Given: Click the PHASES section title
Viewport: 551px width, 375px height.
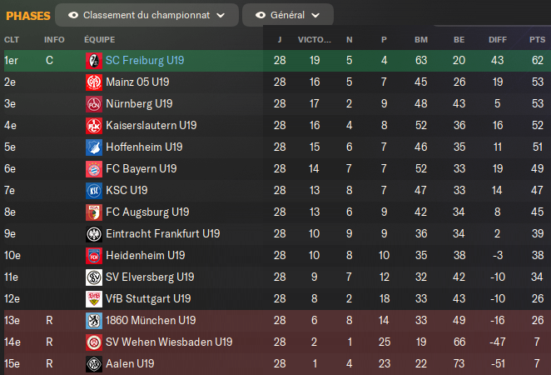Looking at the screenshot, I should [x=27, y=15].
